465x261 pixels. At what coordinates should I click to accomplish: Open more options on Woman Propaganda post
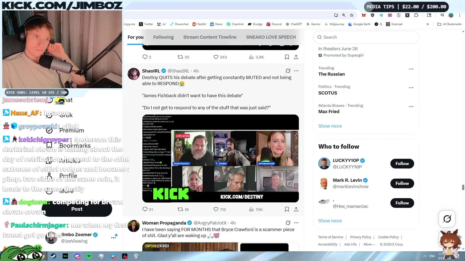point(296,223)
